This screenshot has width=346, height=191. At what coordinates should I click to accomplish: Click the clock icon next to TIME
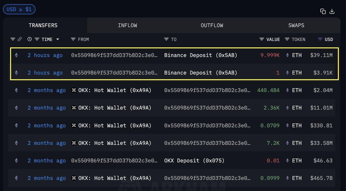[29, 39]
